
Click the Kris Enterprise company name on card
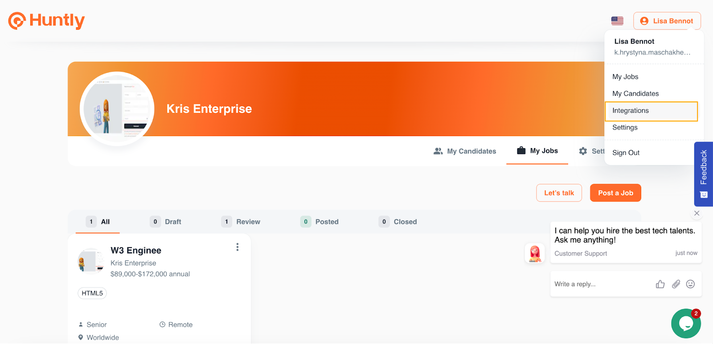pyautogui.click(x=133, y=263)
